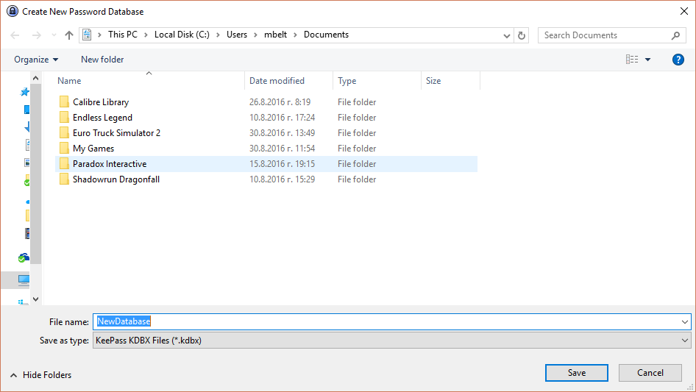Expand the address bar previous locations dropdown
Viewport: 696px width, 392px height.
(507, 35)
